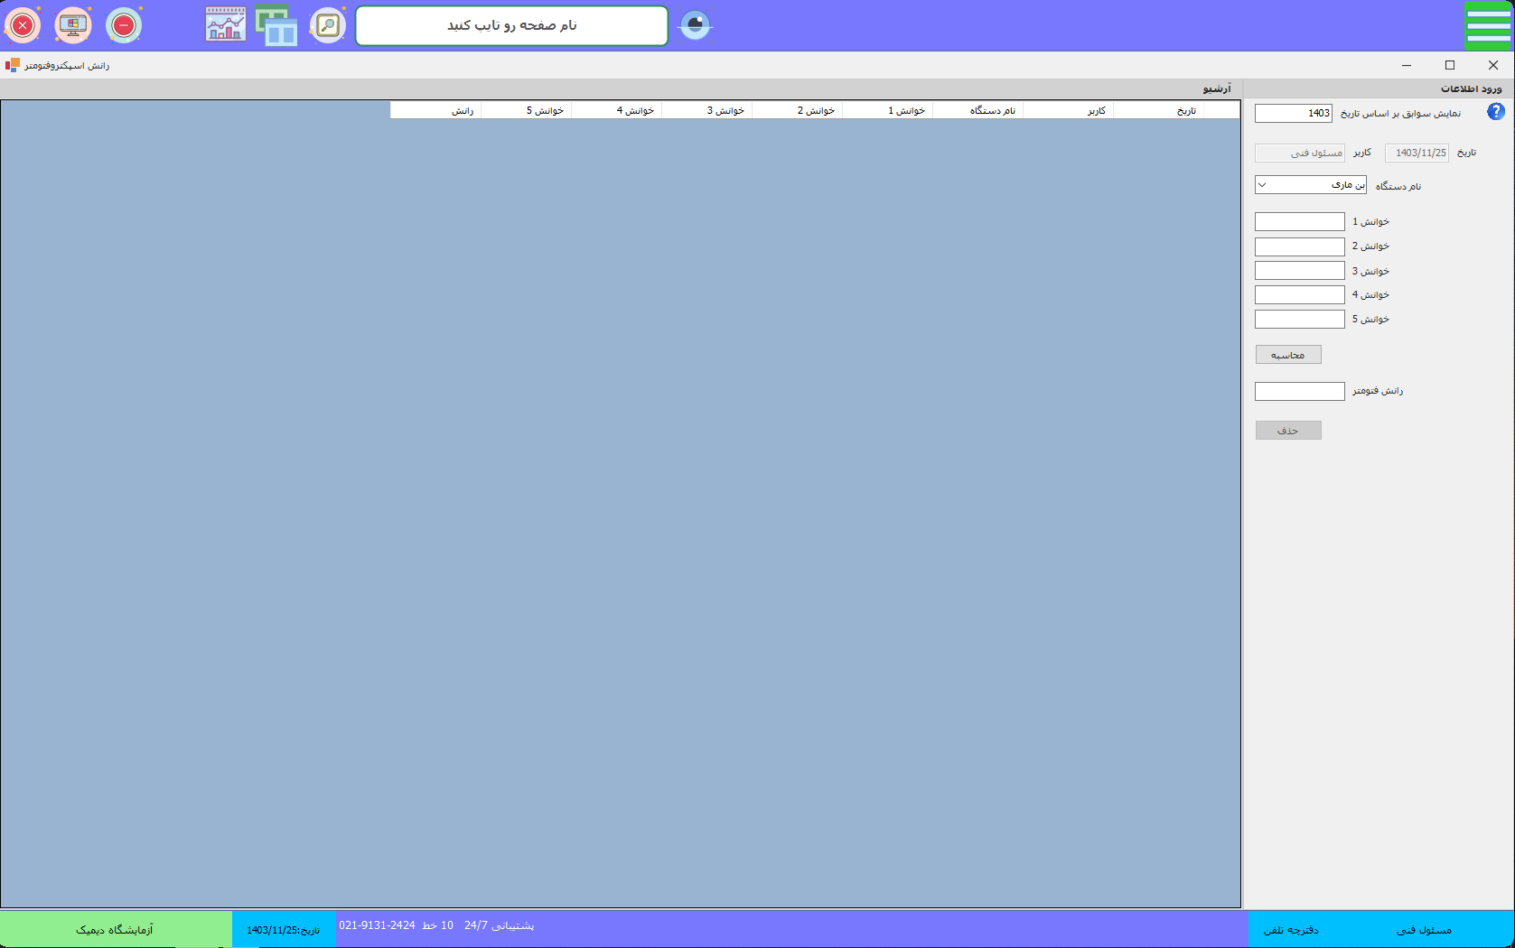
Task: Click the desktop monitor icon
Action: pos(73,25)
